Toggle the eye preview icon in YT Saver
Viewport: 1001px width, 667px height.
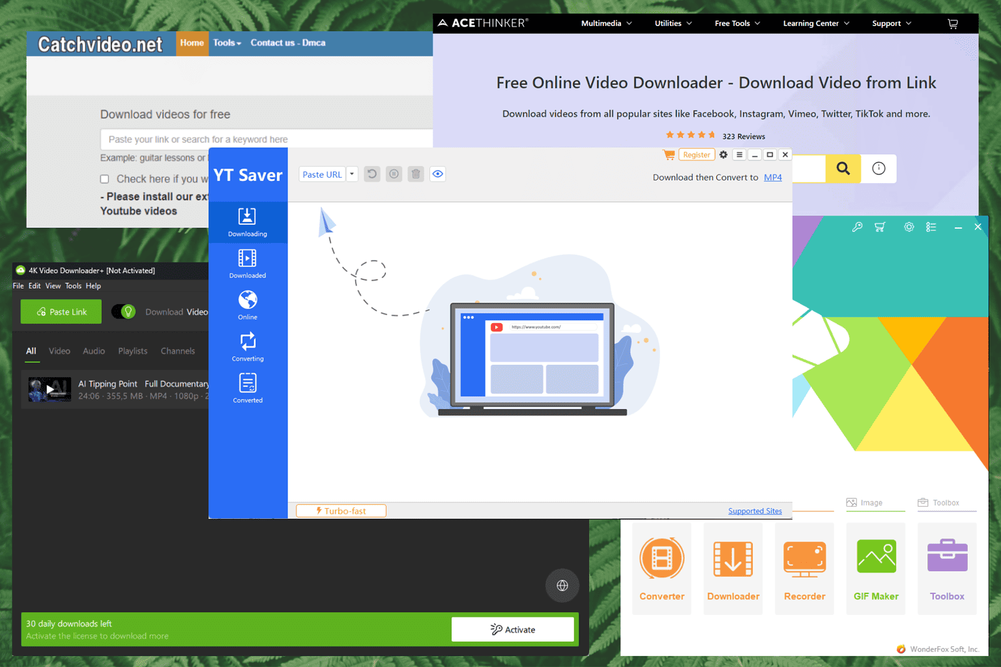point(437,174)
